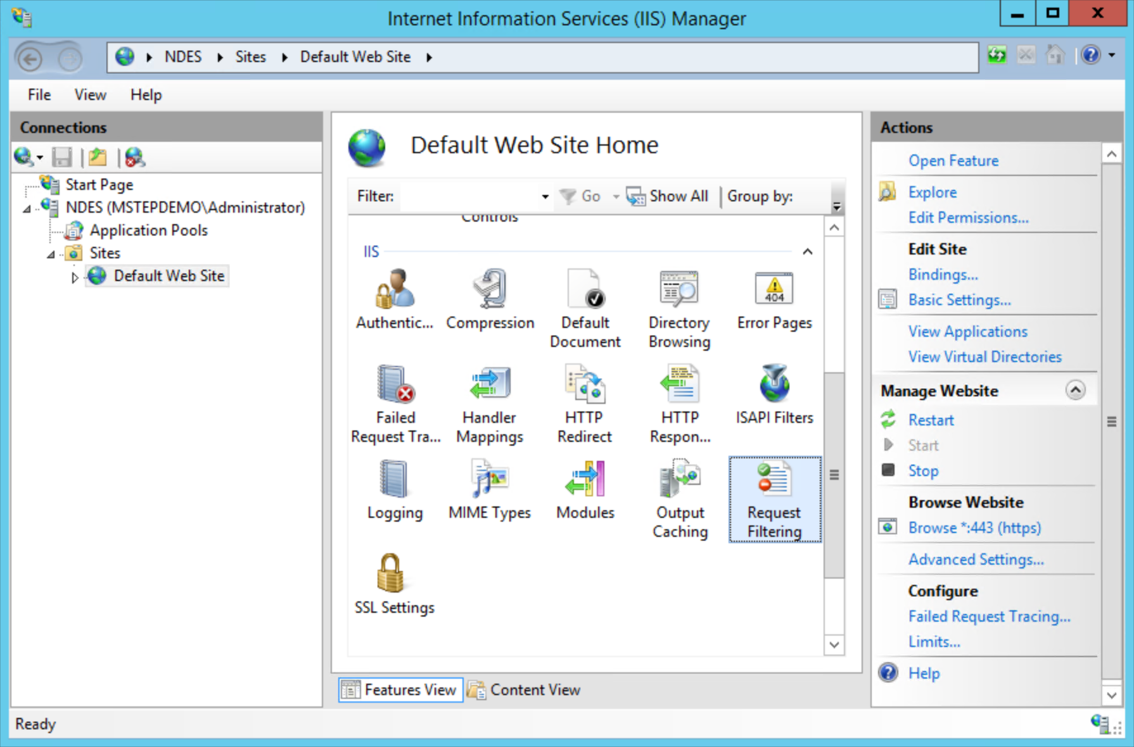Select Start Page in Connections tree

99,185
